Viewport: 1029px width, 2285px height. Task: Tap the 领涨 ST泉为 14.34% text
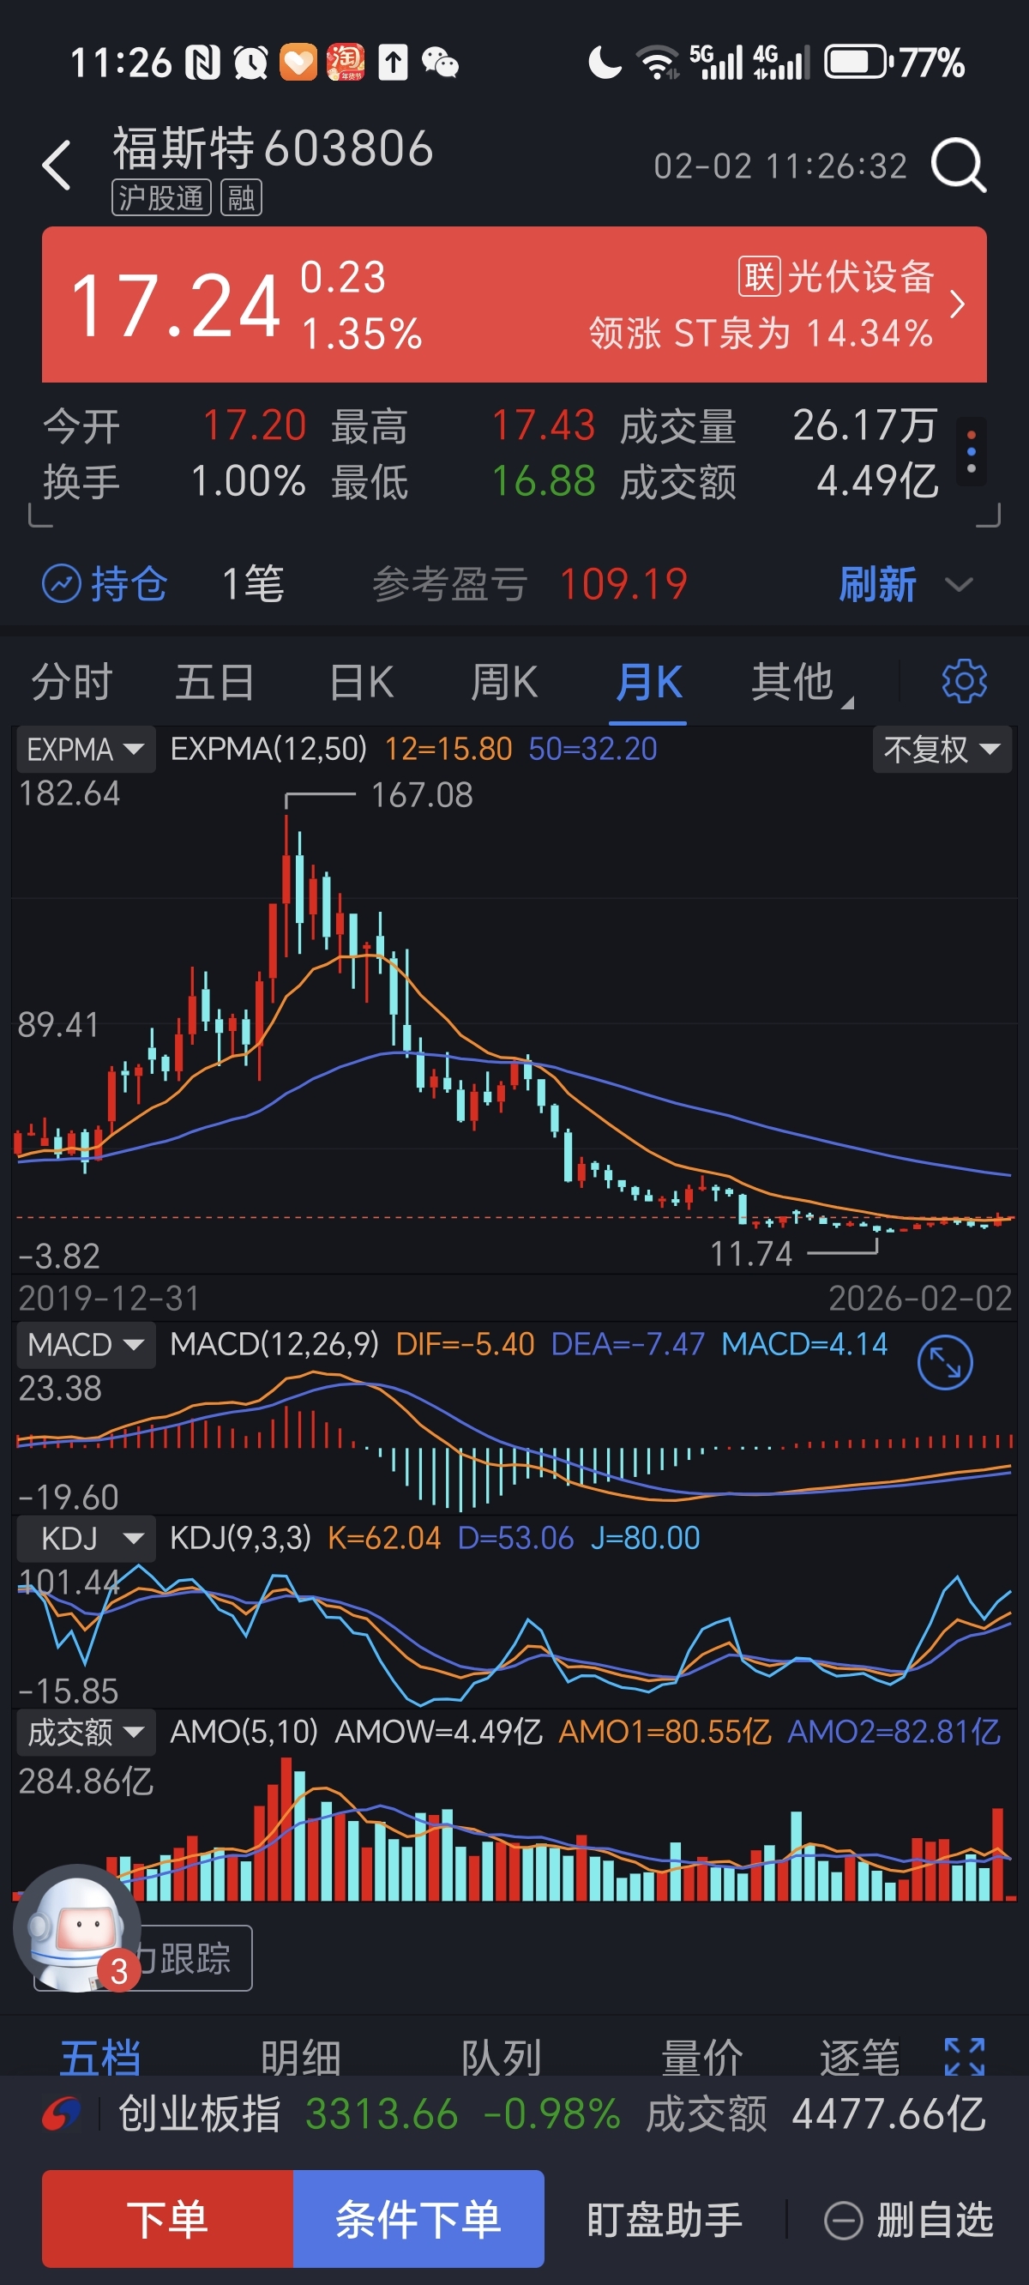[x=761, y=334]
